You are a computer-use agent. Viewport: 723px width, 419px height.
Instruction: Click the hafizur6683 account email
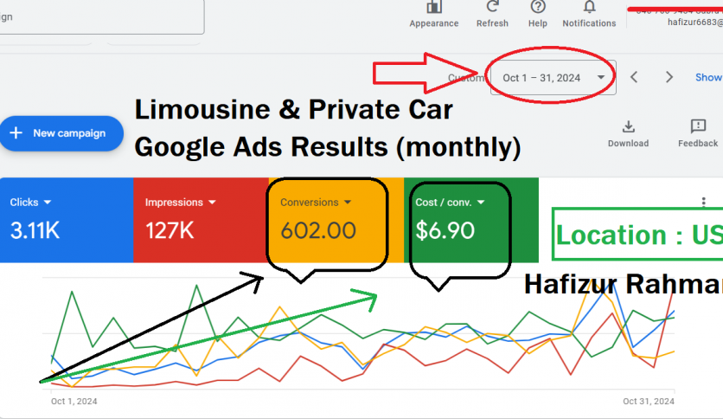coord(694,22)
